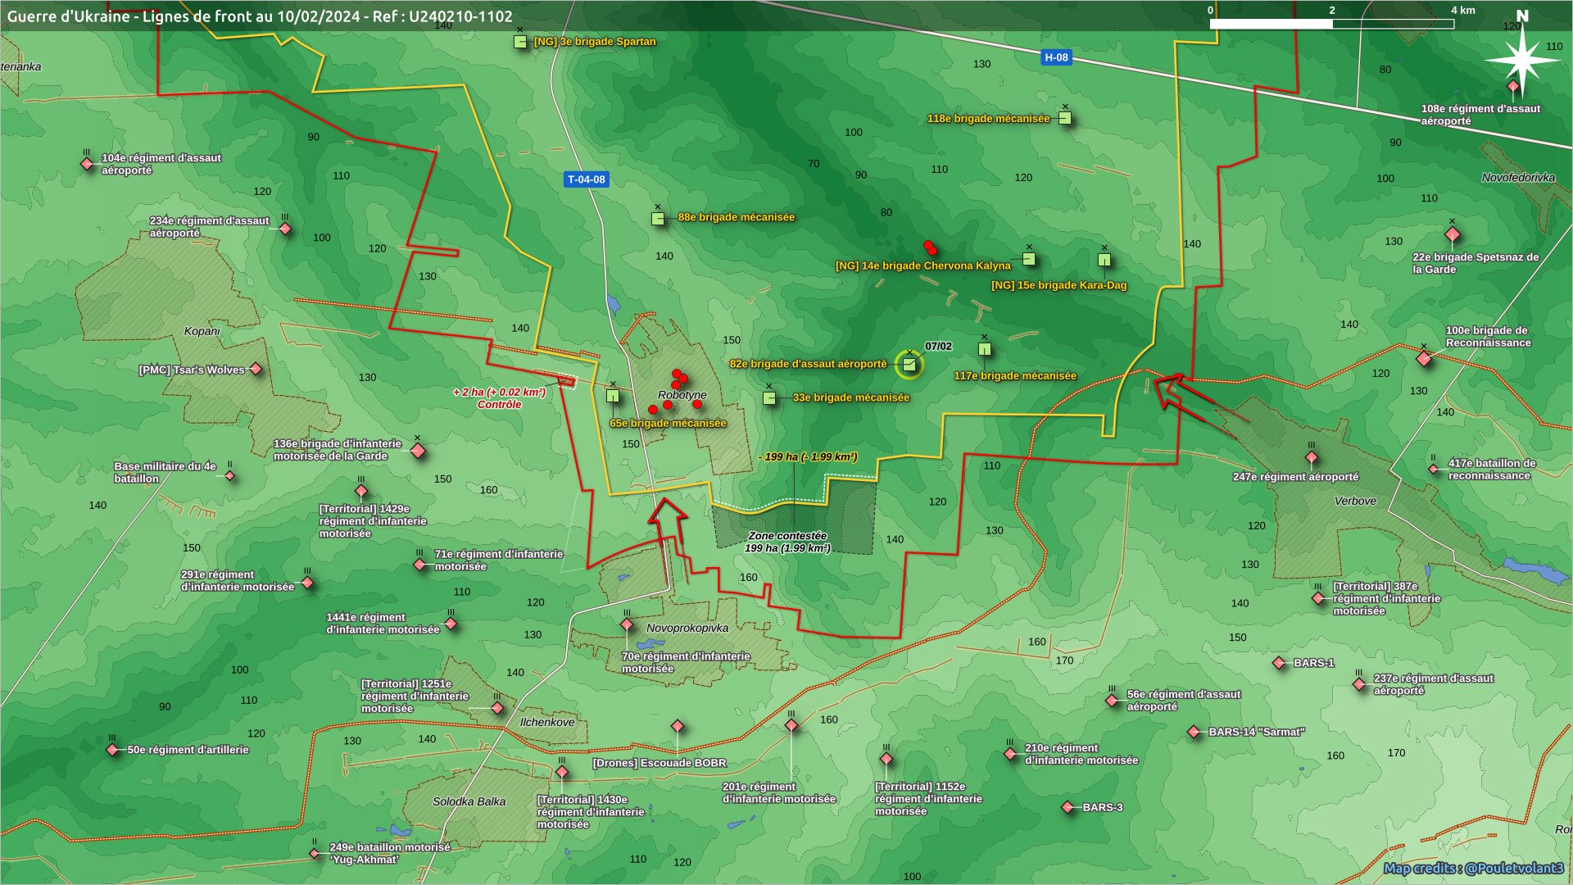Click the 1429e régiment territorial diamond icon

click(x=361, y=491)
